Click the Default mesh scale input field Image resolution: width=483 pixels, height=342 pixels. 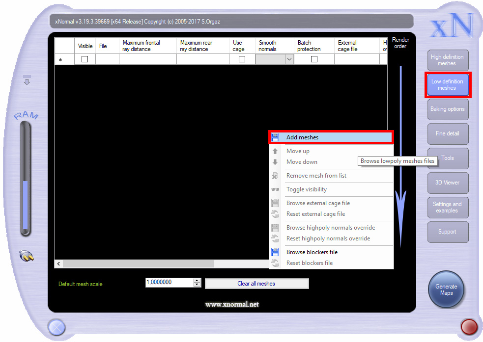coord(169,283)
